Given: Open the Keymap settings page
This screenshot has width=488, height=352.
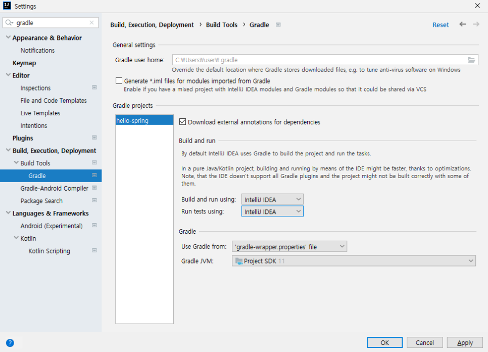Looking at the screenshot, I should click(24, 63).
